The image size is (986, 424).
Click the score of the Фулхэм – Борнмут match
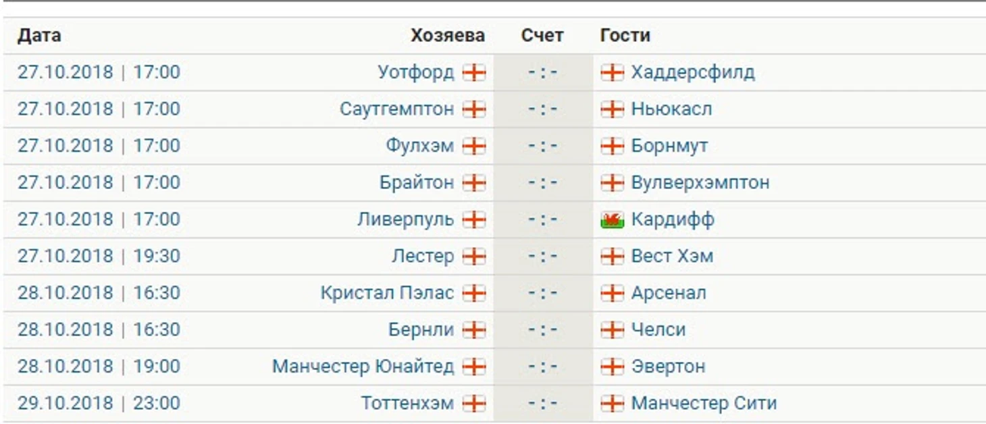543,146
